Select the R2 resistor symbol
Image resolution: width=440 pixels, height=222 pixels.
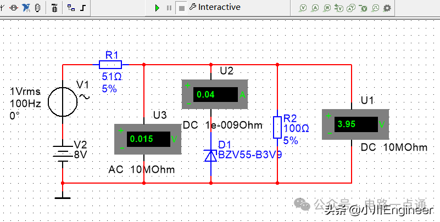pos(277,127)
